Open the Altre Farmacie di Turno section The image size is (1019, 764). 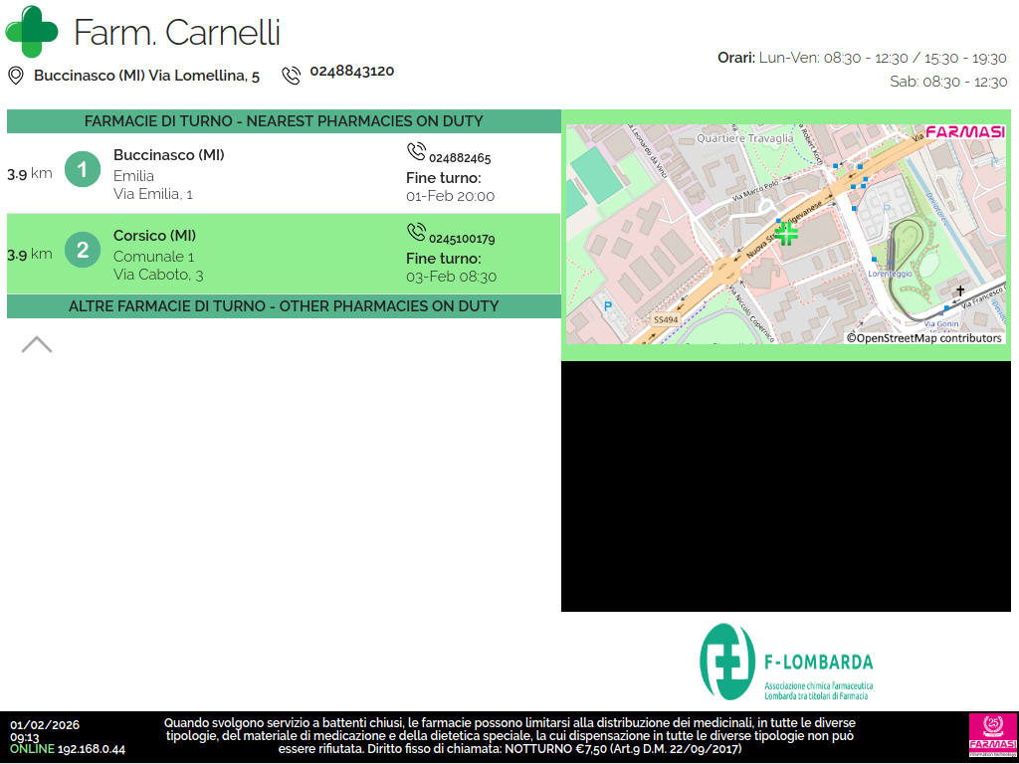(284, 306)
